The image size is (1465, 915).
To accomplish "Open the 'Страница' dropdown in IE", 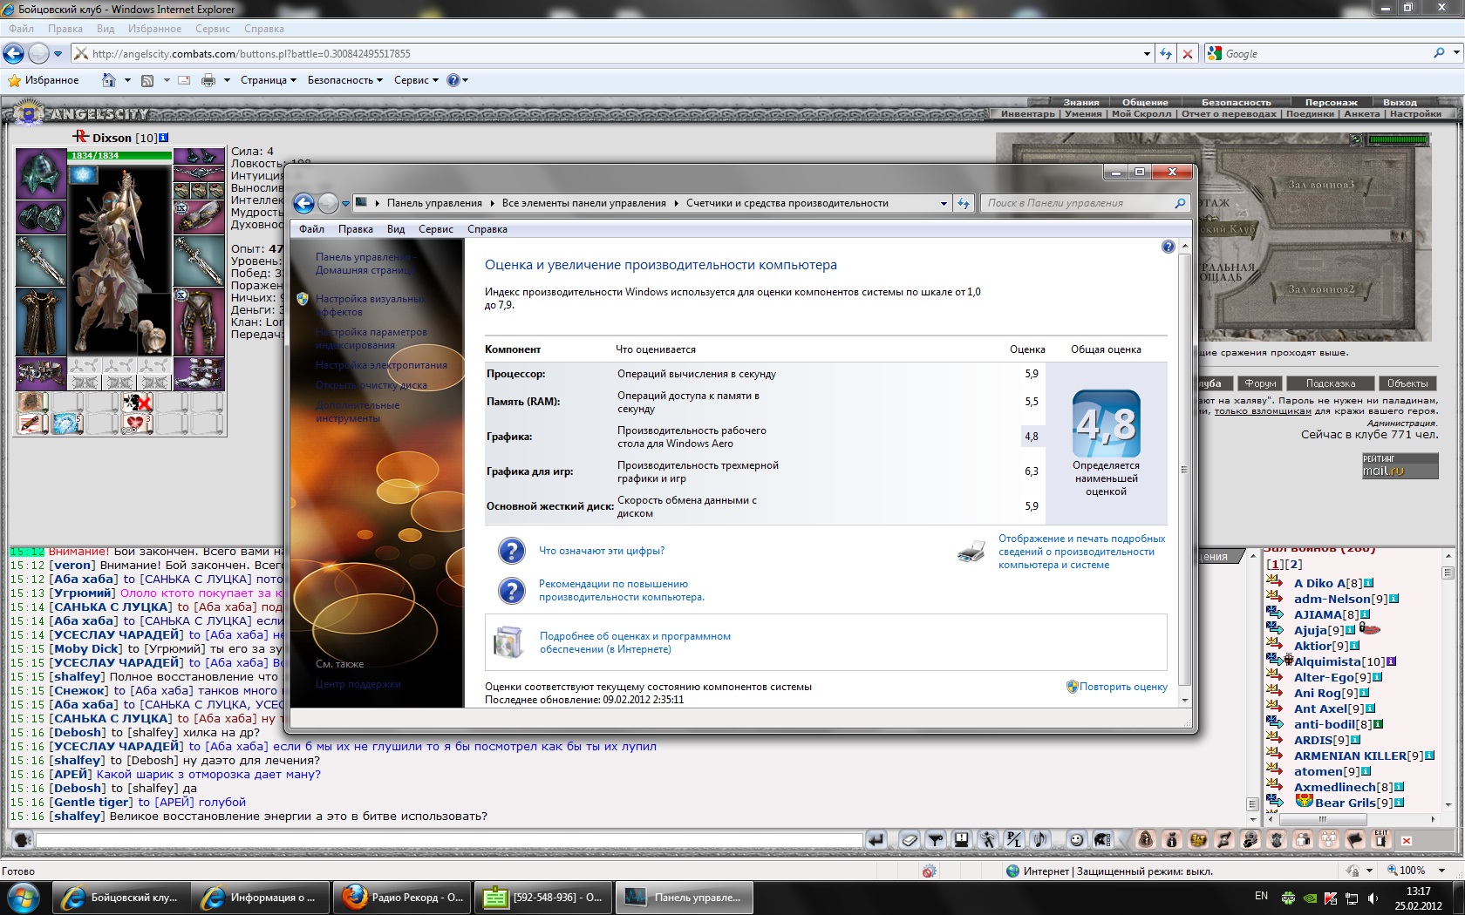I will pyautogui.click(x=269, y=80).
